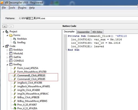Click the frmMain code module icon

pos(11,50)
